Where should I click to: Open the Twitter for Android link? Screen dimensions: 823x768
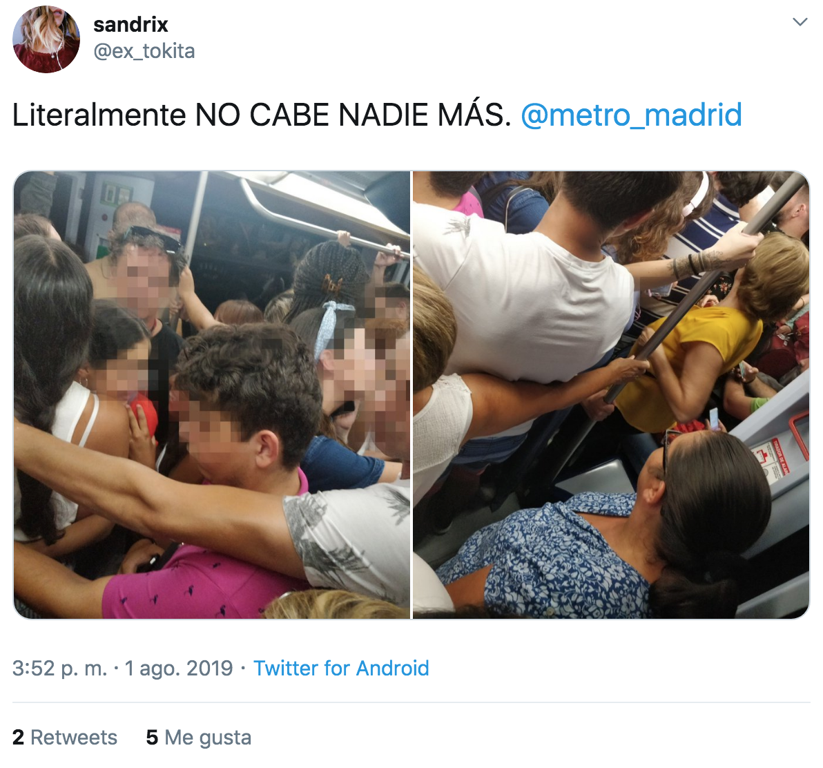(341, 669)
